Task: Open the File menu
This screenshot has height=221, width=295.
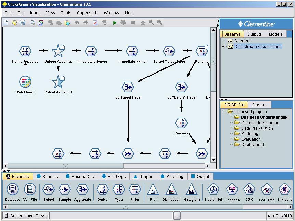Action: 8,13
